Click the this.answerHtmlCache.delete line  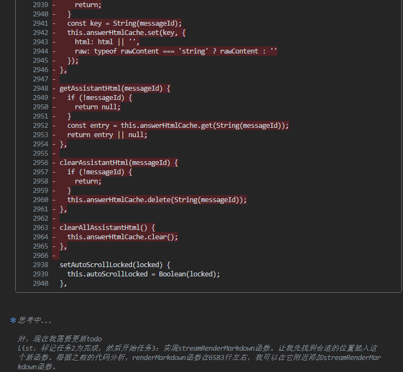click(x=157, y=200)
